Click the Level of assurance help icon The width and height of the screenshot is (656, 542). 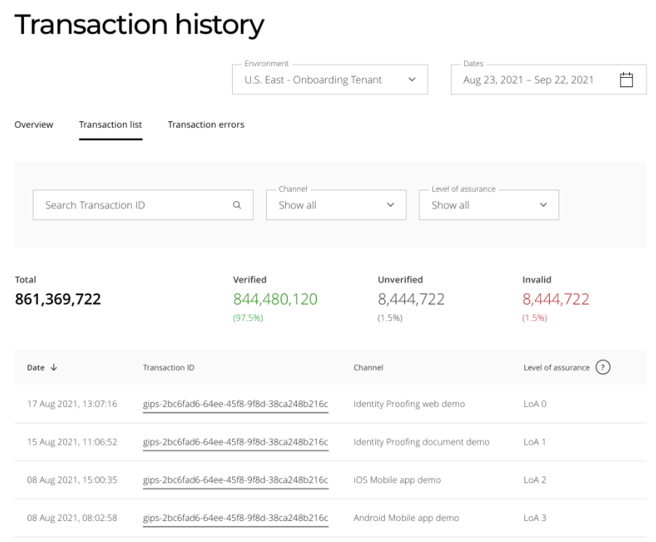[602, 368]
